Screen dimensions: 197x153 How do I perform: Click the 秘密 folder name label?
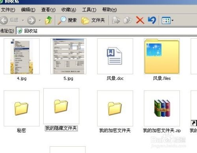pyautogui.click(x=21, y=130)
